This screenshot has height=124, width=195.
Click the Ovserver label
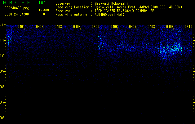click(x=63, y=3)
